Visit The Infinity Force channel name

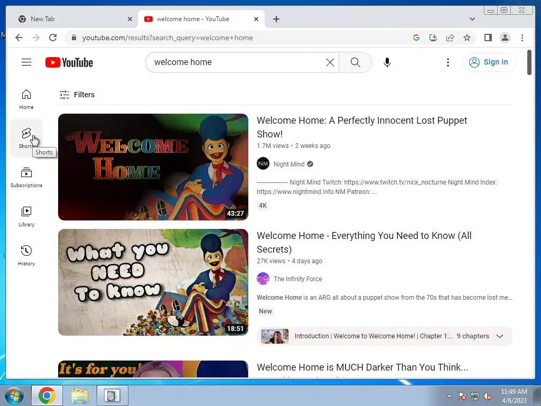point(298,279)
